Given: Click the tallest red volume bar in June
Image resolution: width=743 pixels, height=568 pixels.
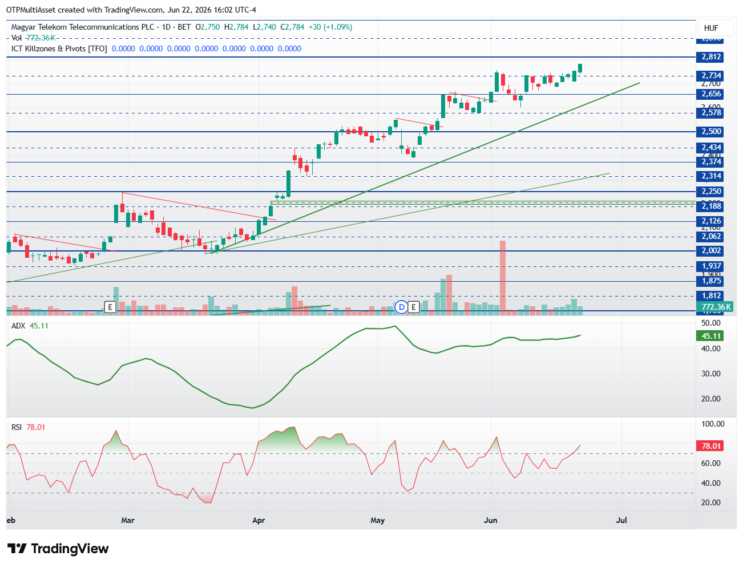Looking at the screenshot, I should [x=503, y=276].
